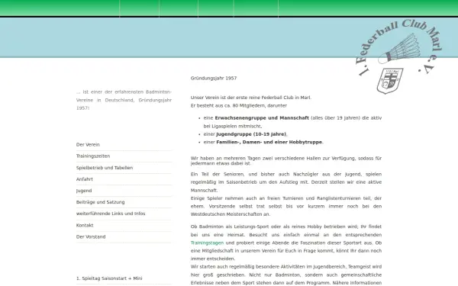This screenshot has width=458, height=286.
Task: Open the 1. Spieltag Saisonstart + Mini entry
Action: coord(109,278)
